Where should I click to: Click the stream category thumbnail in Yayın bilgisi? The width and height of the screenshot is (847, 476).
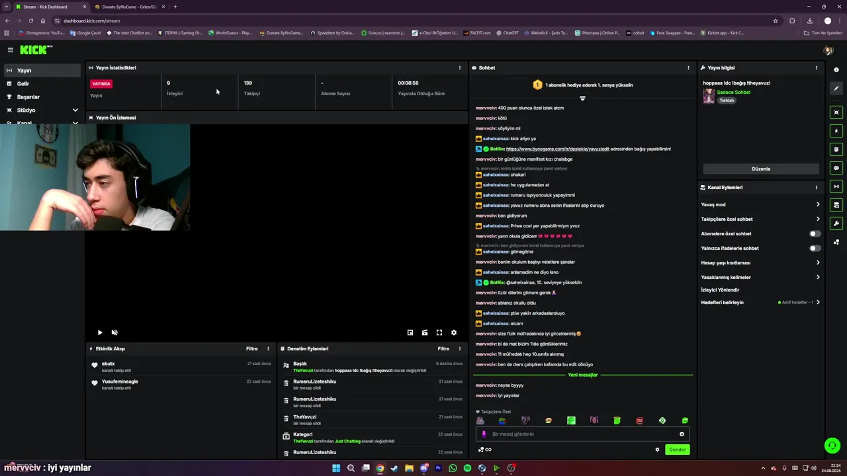[709, 97]
